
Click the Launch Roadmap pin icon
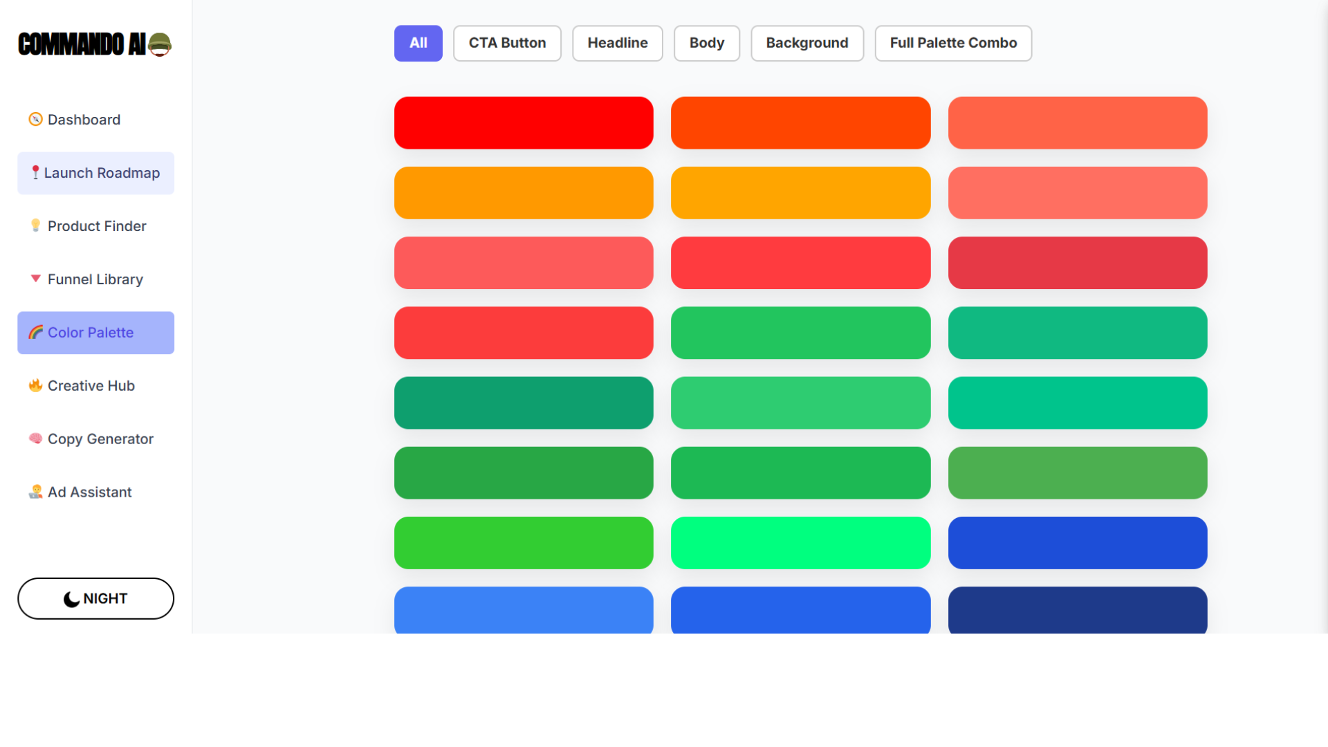tap(35, 172)
